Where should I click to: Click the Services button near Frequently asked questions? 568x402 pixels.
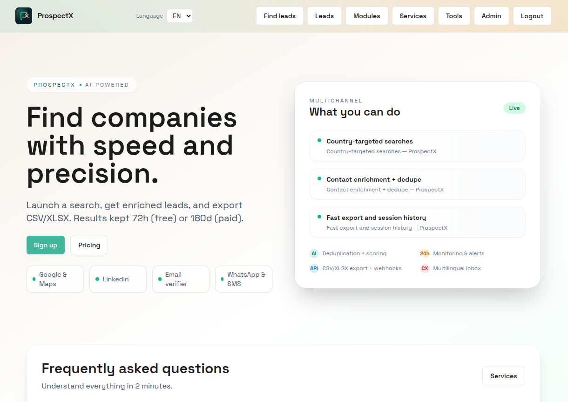503,376
